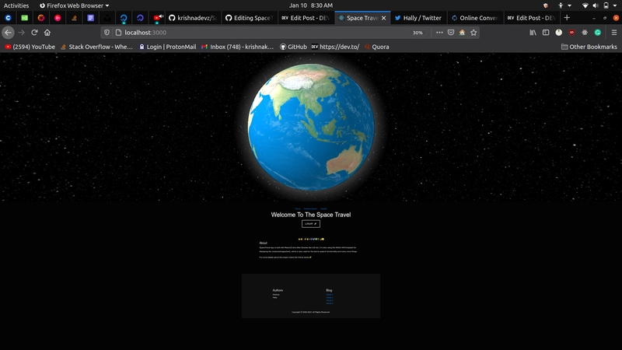The width and height of the screenshot is (622, 350).
Task: Open the YouTube bookmark
Action: (x=30, y=47)
